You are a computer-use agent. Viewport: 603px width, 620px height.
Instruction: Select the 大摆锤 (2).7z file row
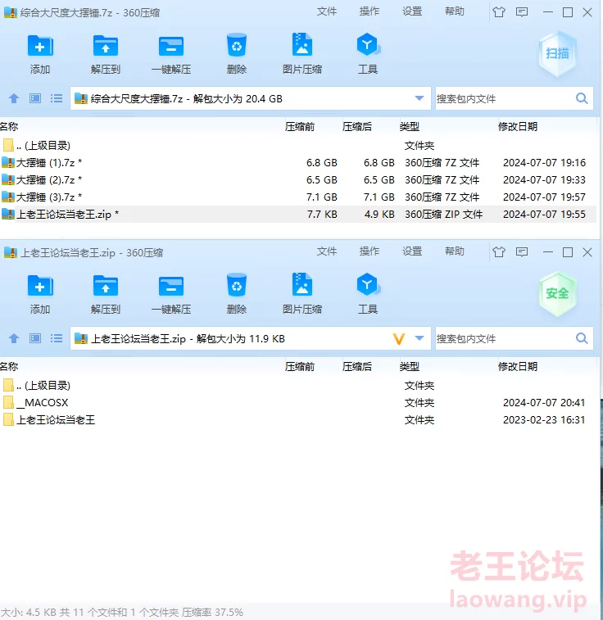[49, 180]
